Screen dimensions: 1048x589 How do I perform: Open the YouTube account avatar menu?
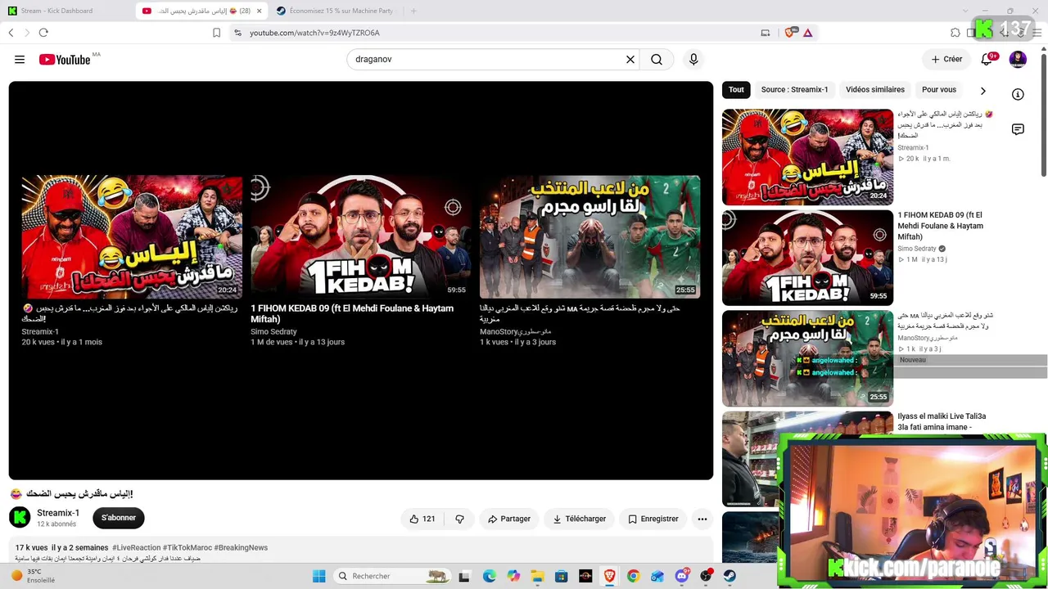(x=1018, y=59)
